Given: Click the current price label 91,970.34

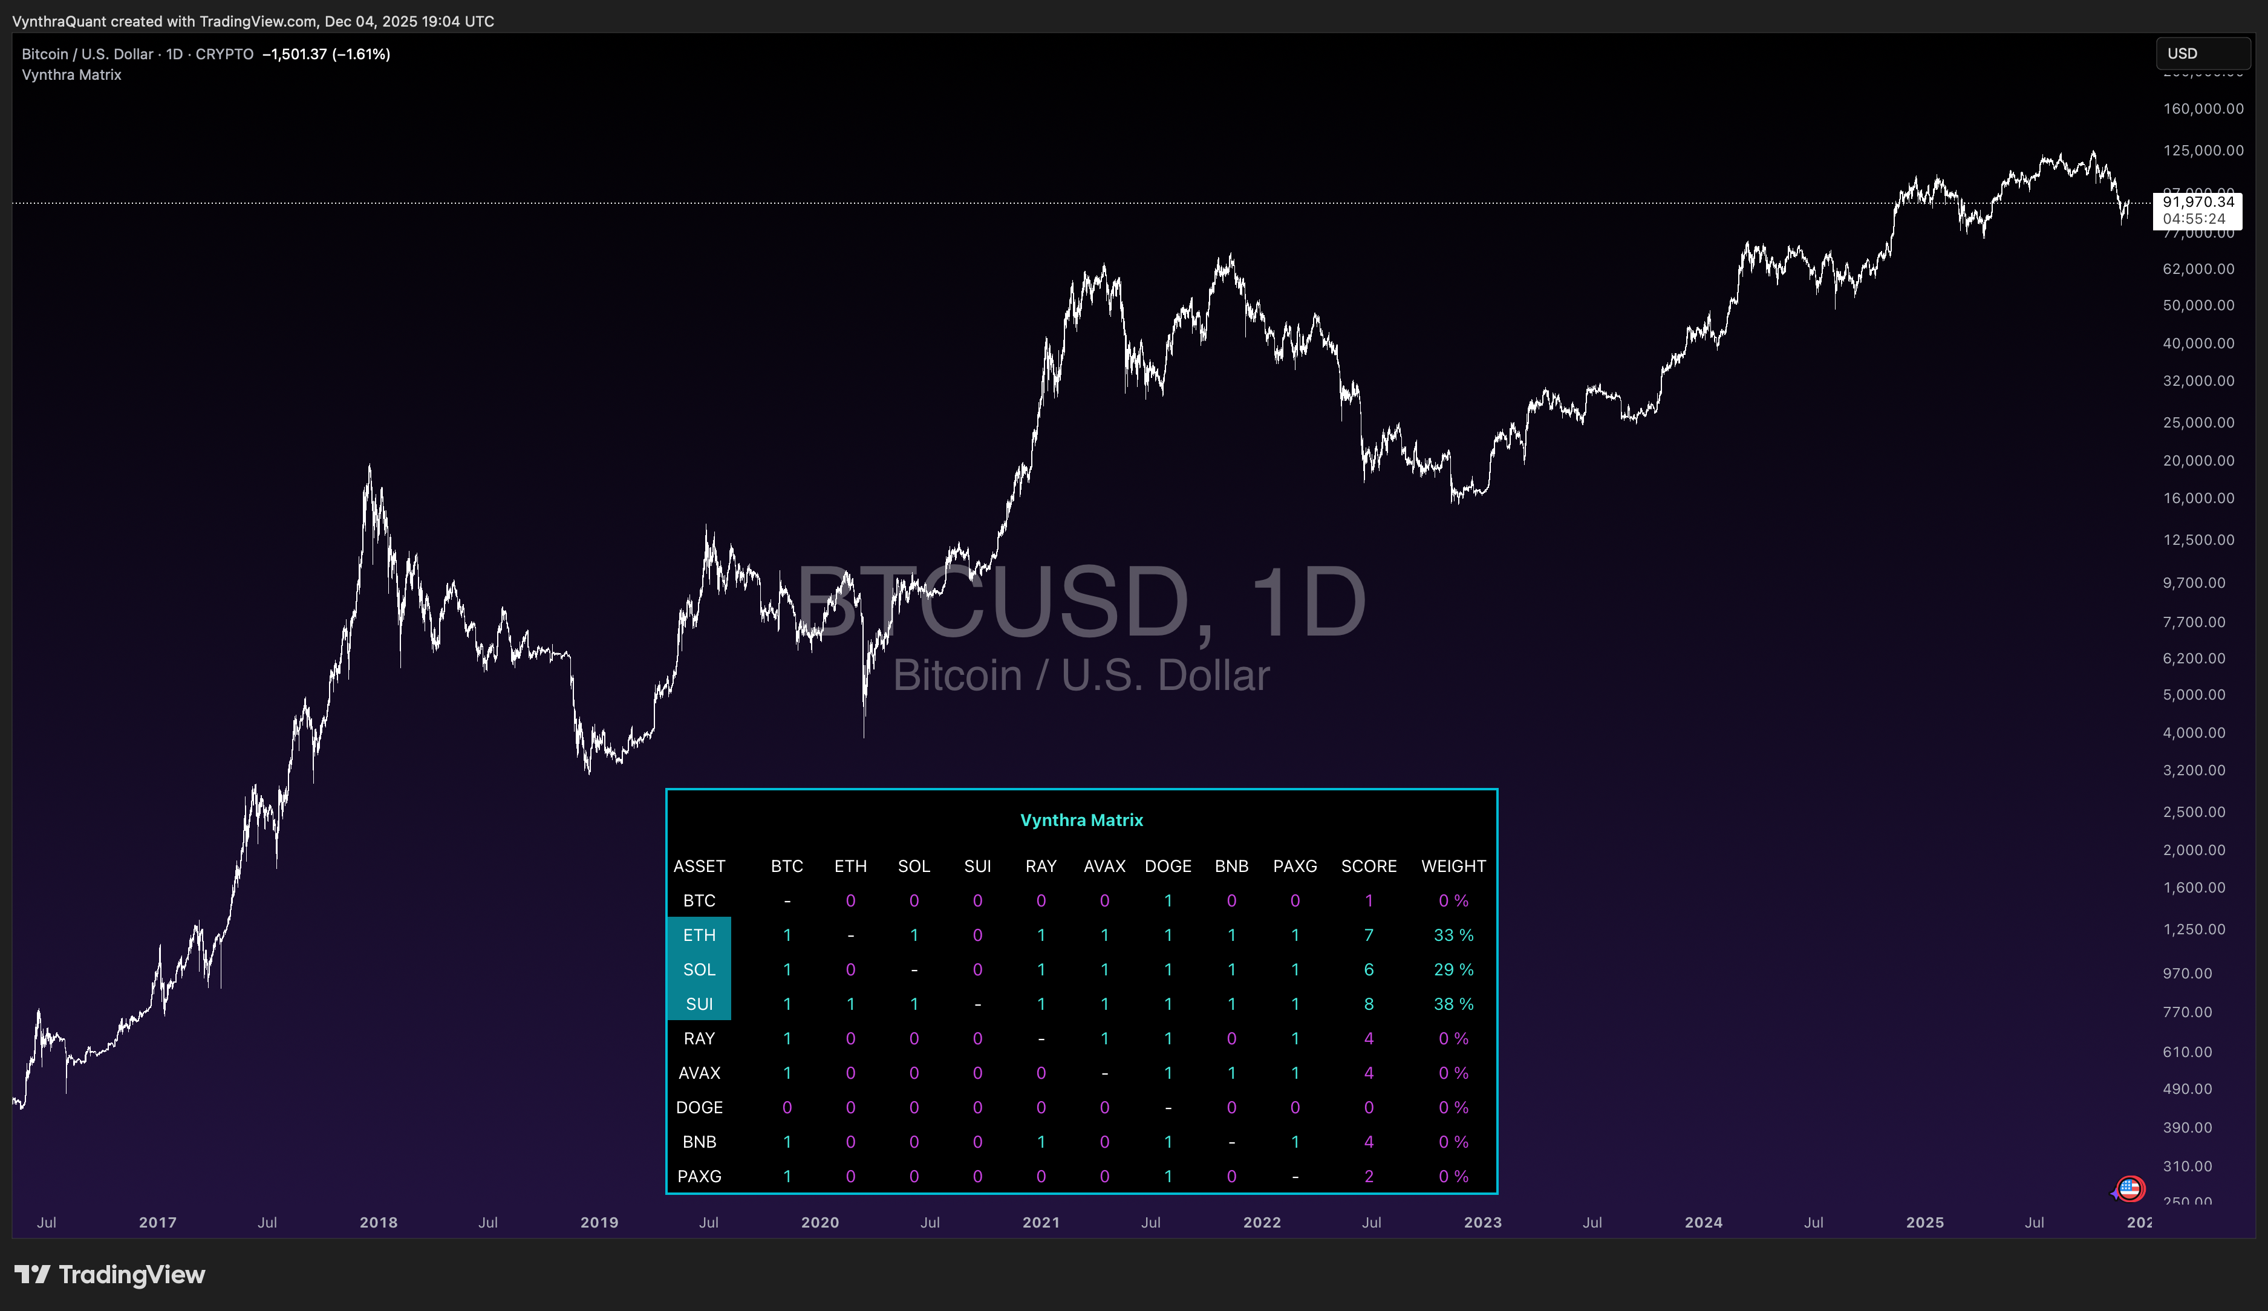Looking at the screenshot, I should (2198, 201).
